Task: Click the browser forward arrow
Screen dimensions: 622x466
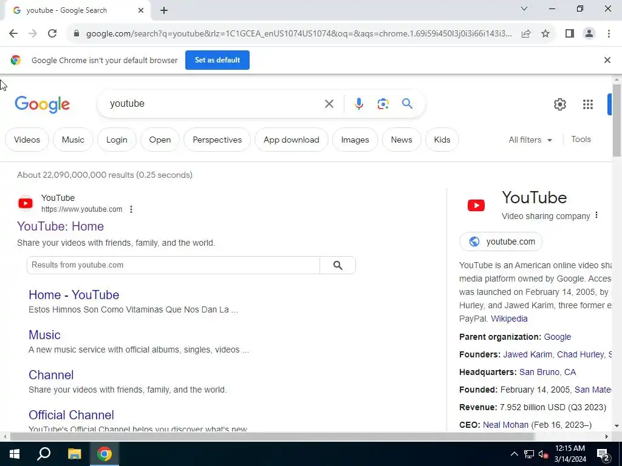Action: tap(33, 34)
